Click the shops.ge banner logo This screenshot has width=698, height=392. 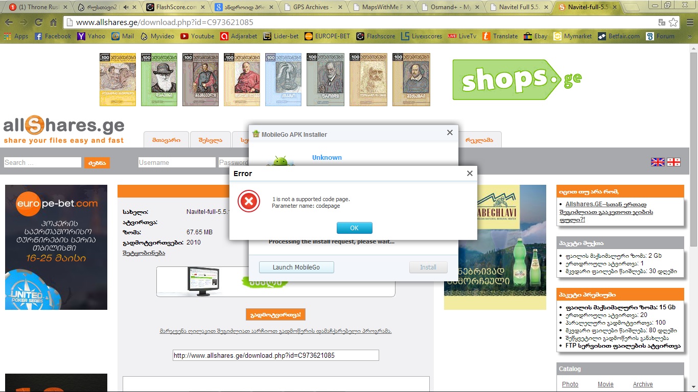(x=517, y=79)
